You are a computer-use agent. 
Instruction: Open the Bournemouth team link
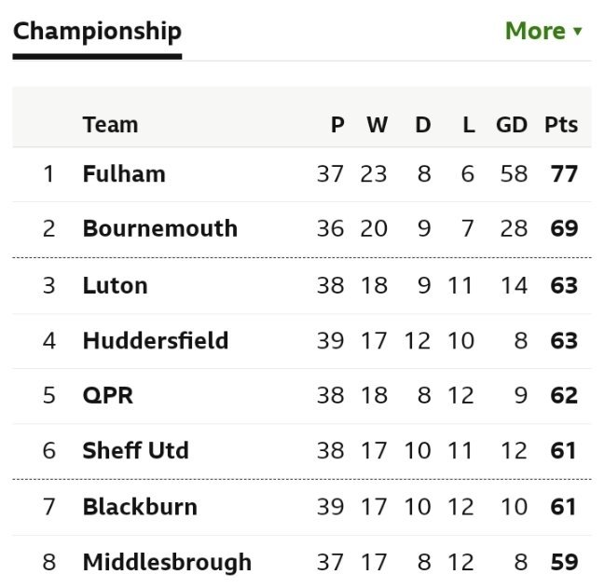point(160,228)
